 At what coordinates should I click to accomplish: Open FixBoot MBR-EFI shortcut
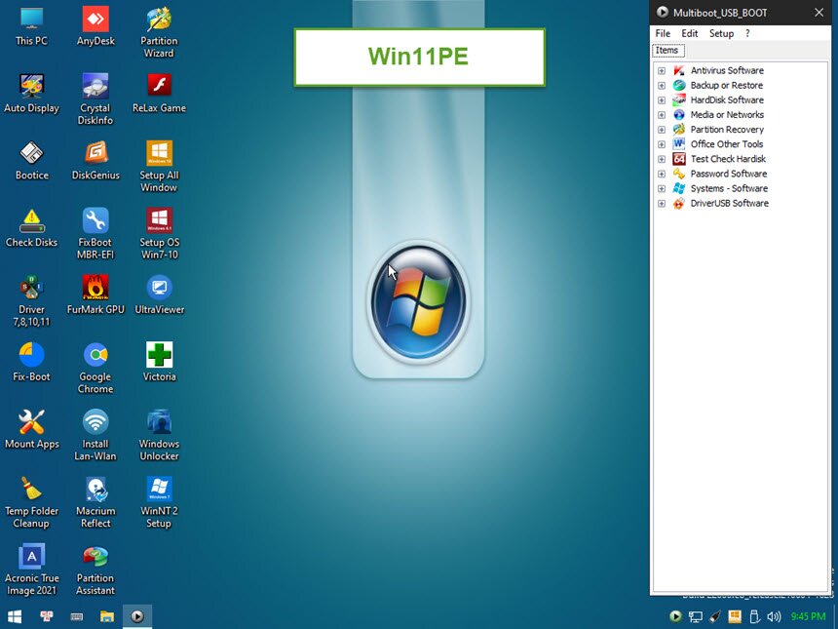tap(95, 234)
